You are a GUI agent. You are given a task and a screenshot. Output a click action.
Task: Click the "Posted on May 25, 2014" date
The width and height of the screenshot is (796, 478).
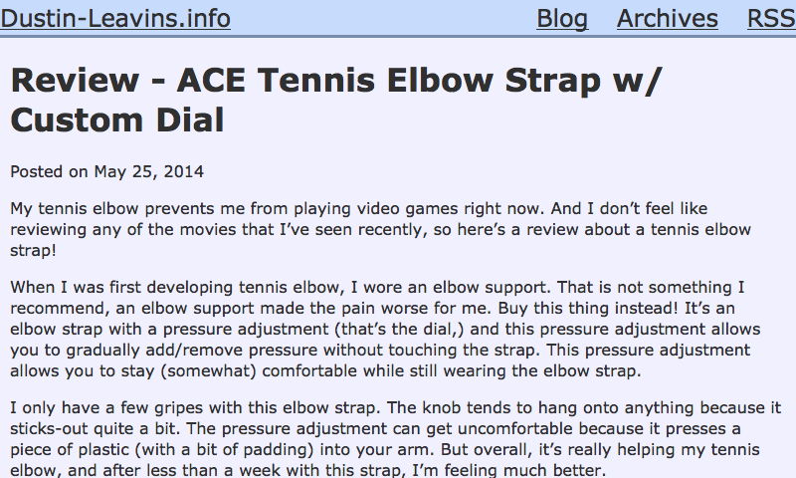click(x=107, y=171)
